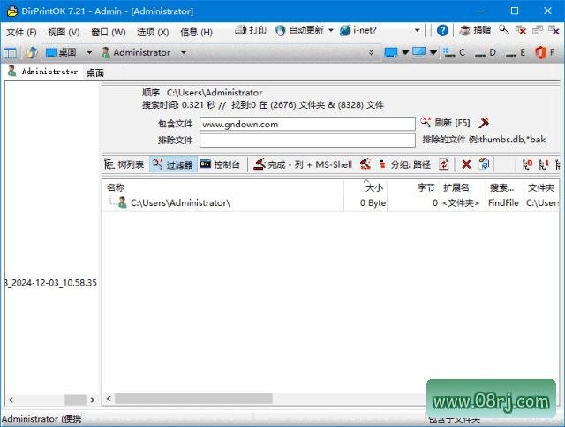Expand the dropdown arrow after Administrator breadcrumb

[184, 53]
